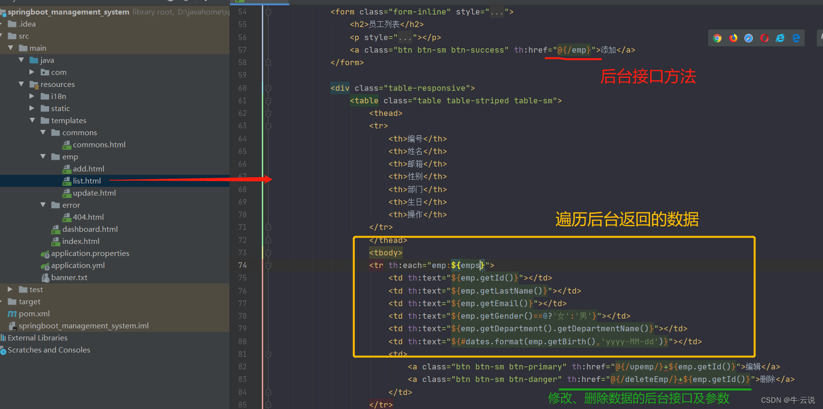This screenshot has width=823, height=409.
Task: Expand the test folder tree node
Action: (x=10, y=289)
